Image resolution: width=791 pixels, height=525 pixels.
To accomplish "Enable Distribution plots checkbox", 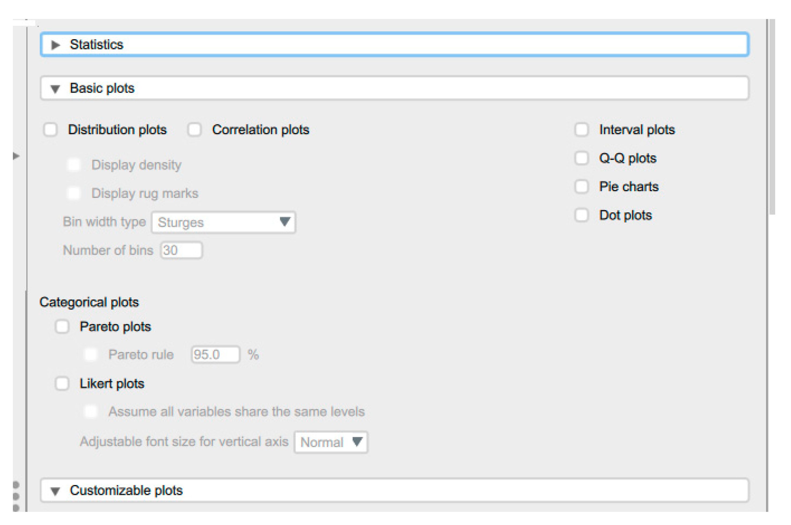I will click(51, 130).
